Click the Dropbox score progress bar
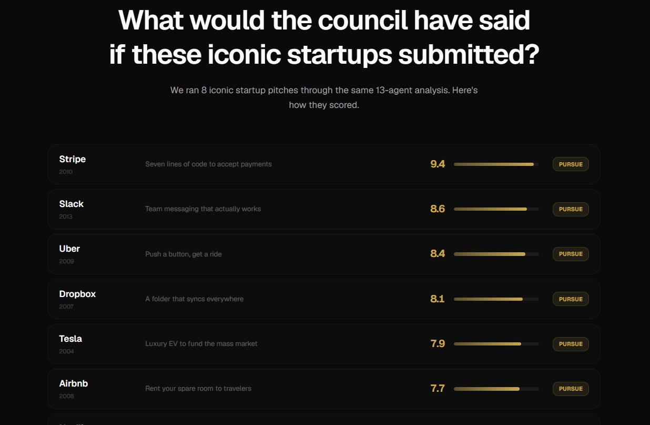The width and height of the screenshot is (650, 425). [x=496, y=299]
